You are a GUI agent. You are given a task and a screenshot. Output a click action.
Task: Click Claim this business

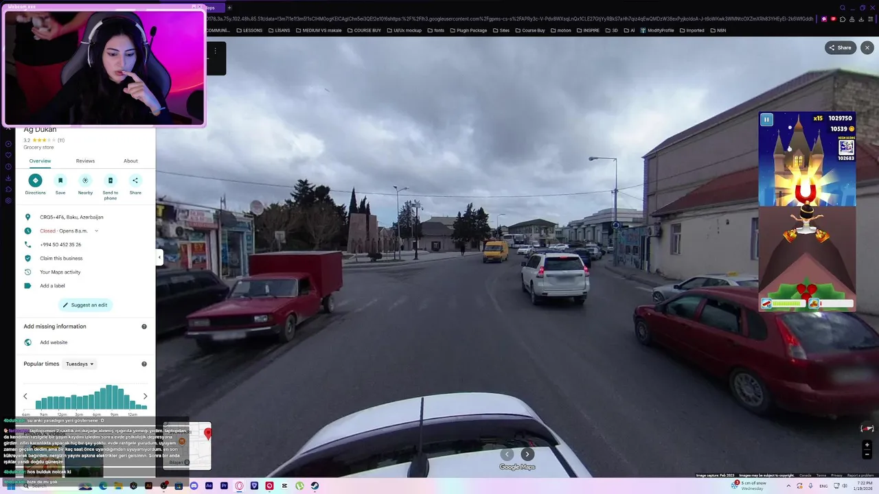click(61, 259)
